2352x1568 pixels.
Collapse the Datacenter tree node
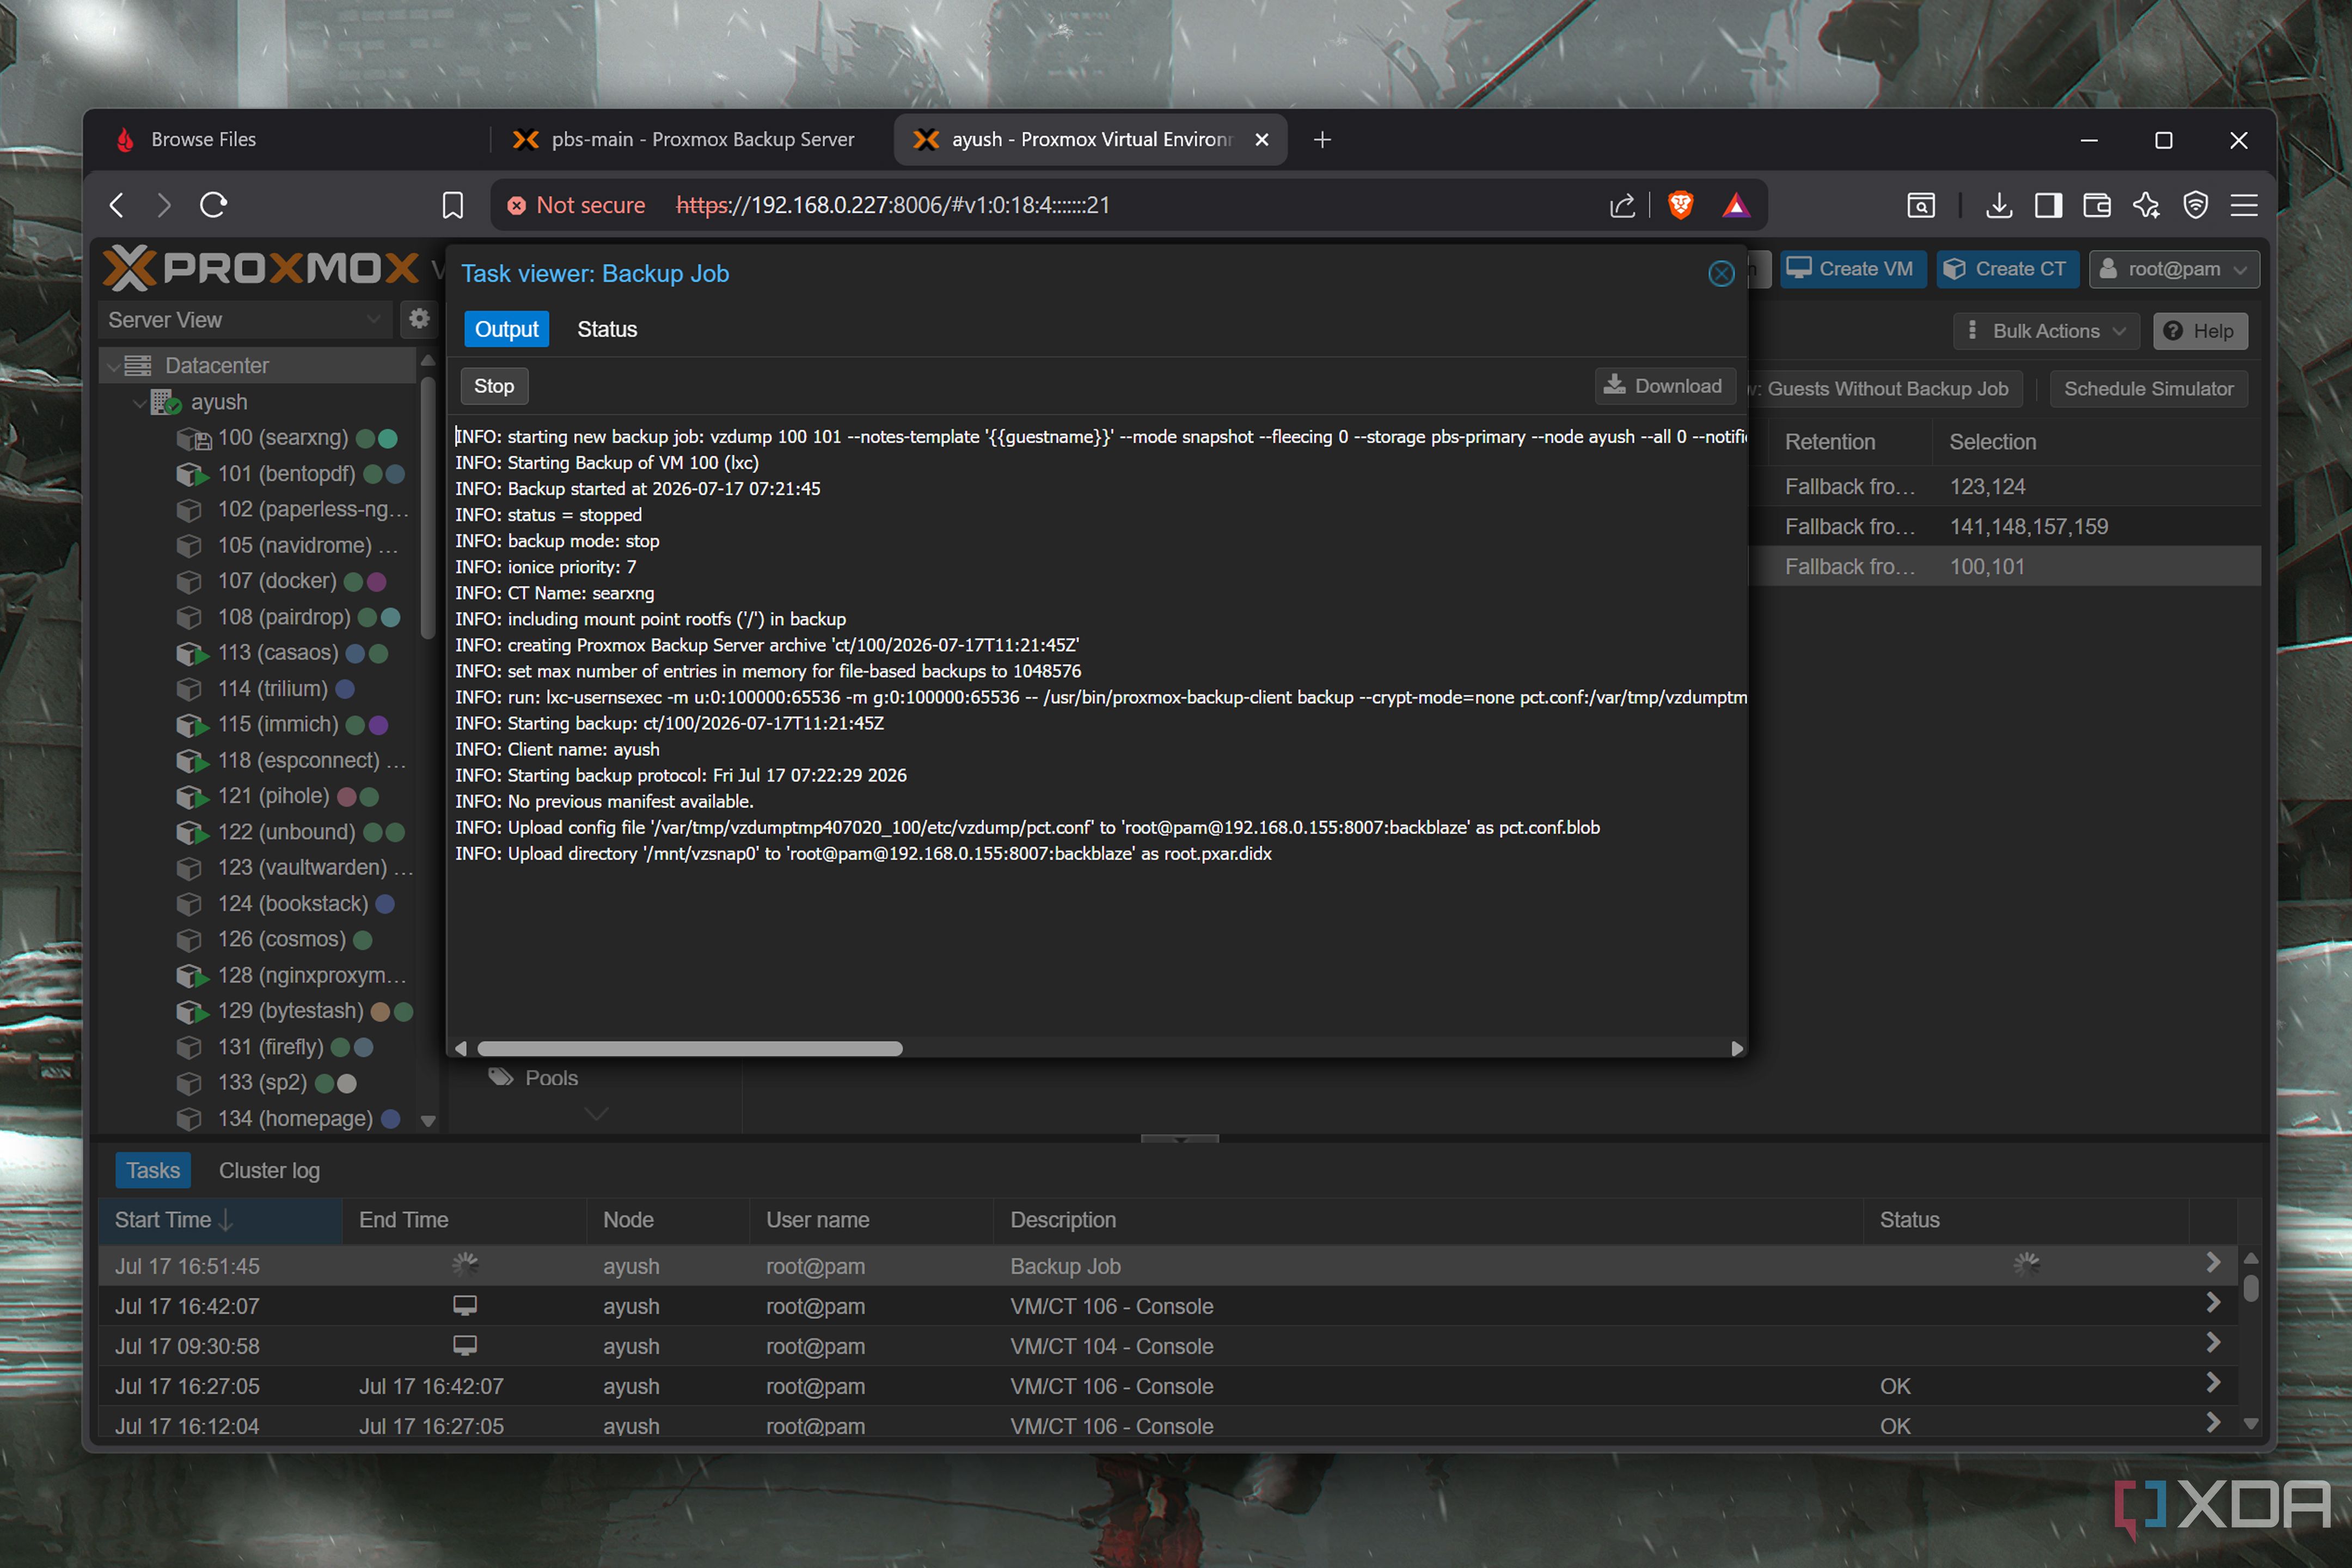click(x=113, y=367)
